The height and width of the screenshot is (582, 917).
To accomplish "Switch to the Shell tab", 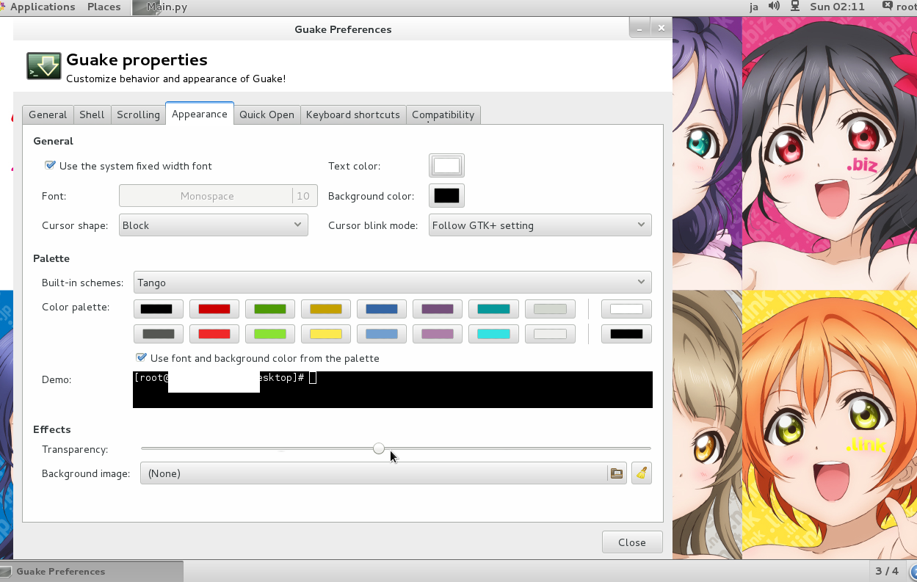I will coord(92,114).
